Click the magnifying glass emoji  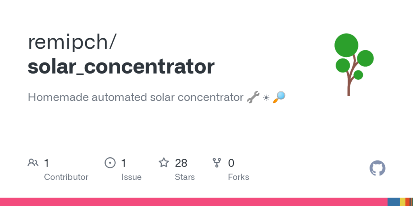click(279, 97)
